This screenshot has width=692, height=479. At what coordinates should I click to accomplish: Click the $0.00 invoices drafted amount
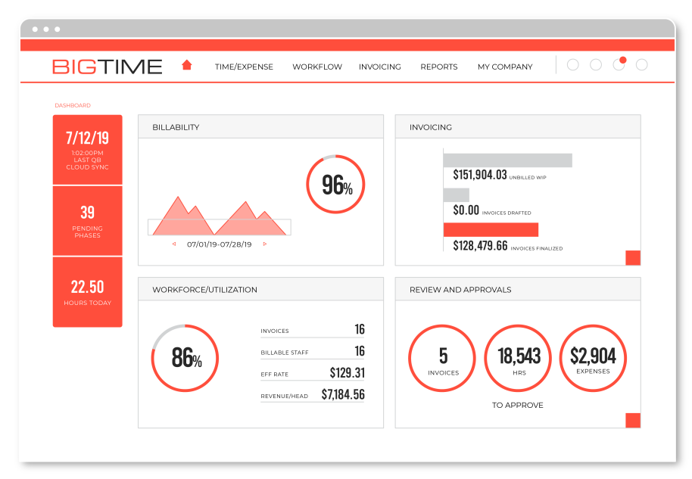pyautogui.click(x=466, y=210)
